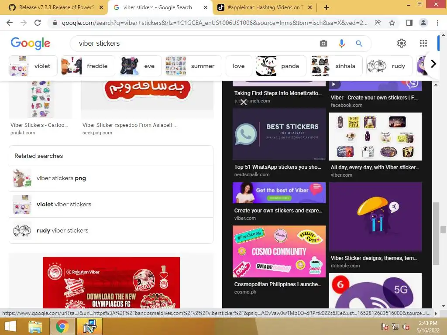This screenshot has height=335, width=447.
Task: Open dribbble Viber Sticker designs thumbnail
Action: tap(375, 217)
